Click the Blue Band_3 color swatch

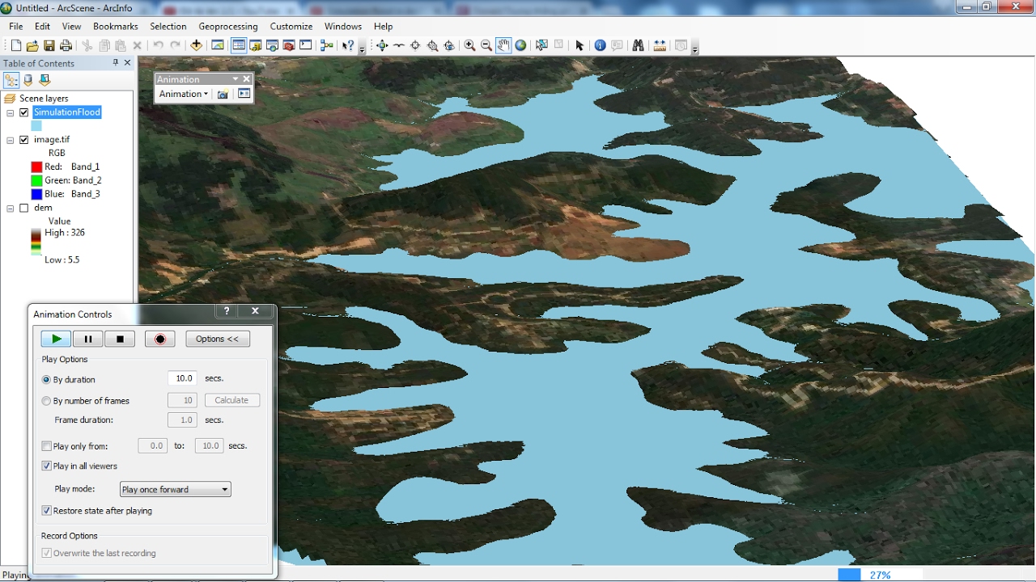point(36,194)
